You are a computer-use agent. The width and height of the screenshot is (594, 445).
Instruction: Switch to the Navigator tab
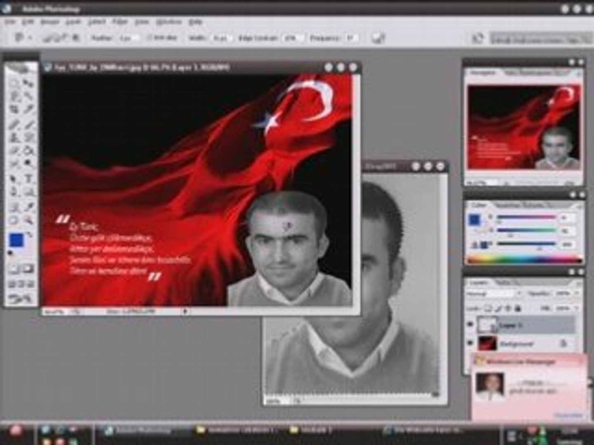[483, 72]
